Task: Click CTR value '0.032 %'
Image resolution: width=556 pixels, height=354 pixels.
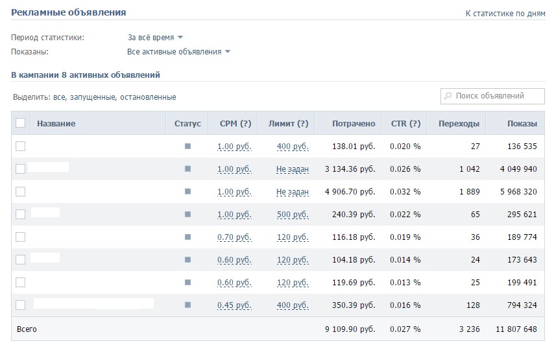Action: pyautogui.click(x=405, y=192)
